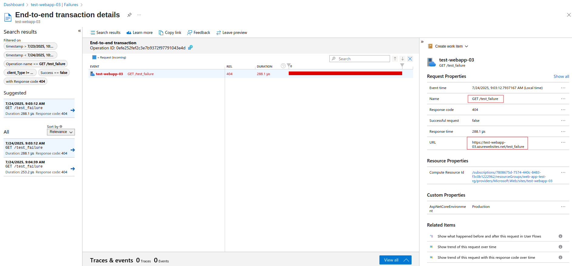Pin the End-to-end transaction details blade
572x266 pixels.
130,15
